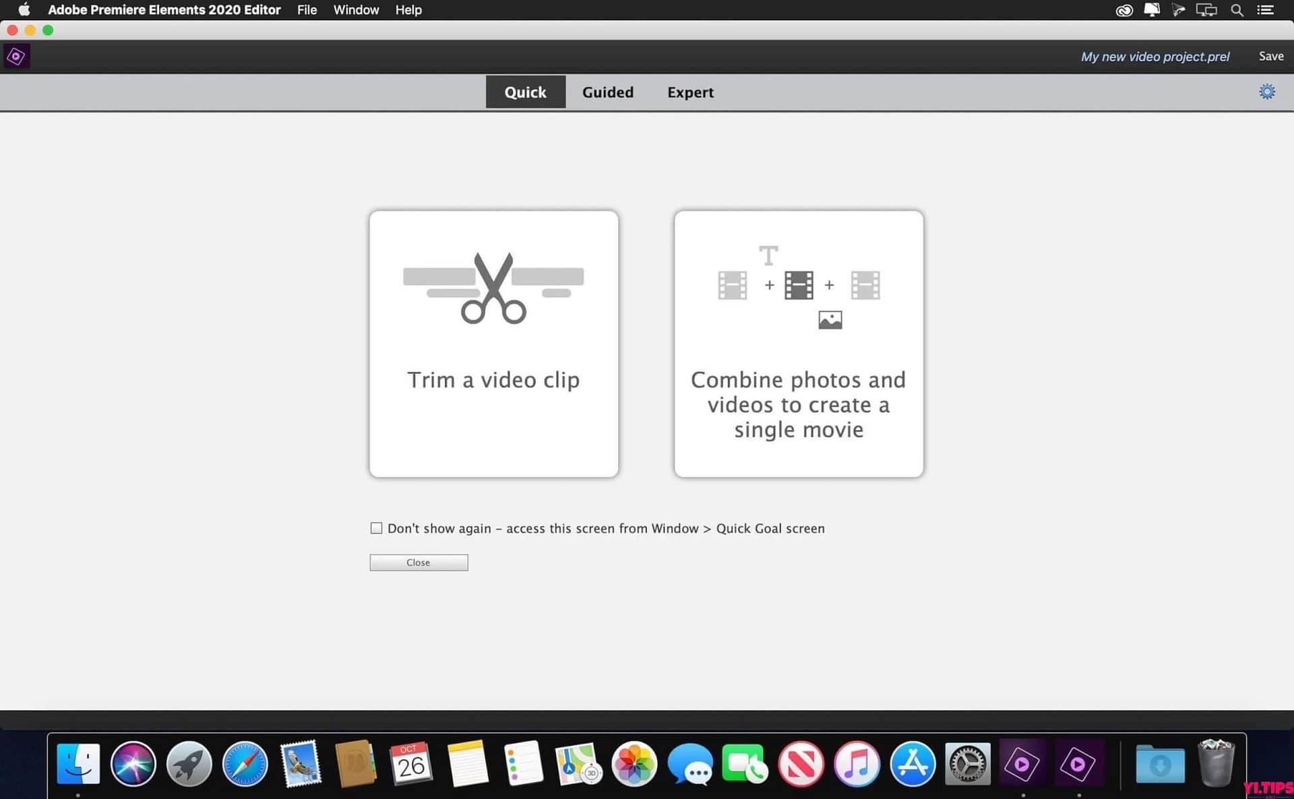Screen dimensions: 1294x799
Task: Open the App Store from the Dock
Action: [x=913, y=764]
